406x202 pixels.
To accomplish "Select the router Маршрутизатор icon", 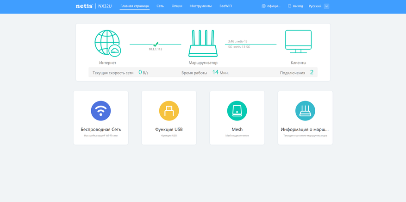I will pos(203,43).
